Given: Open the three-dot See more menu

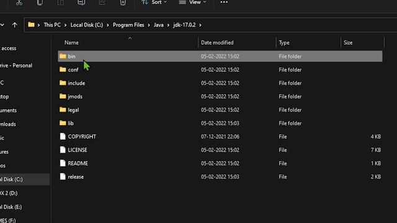Looking at the screenshot, I should tap(224, 2).
